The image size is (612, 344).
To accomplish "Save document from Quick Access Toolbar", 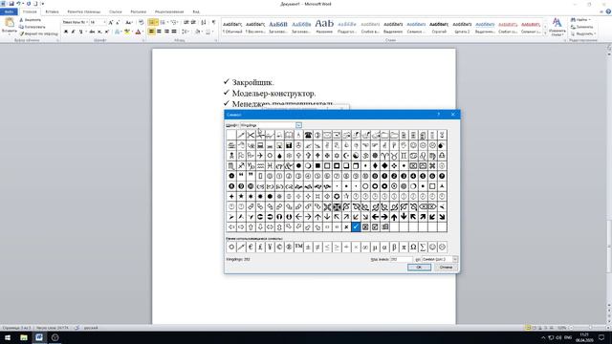I will tap(11, 4).
